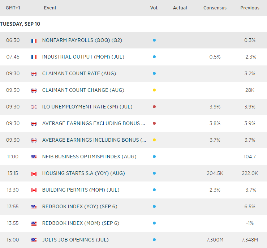
Task: Select the Vol. column header
Action: point(154,8)
